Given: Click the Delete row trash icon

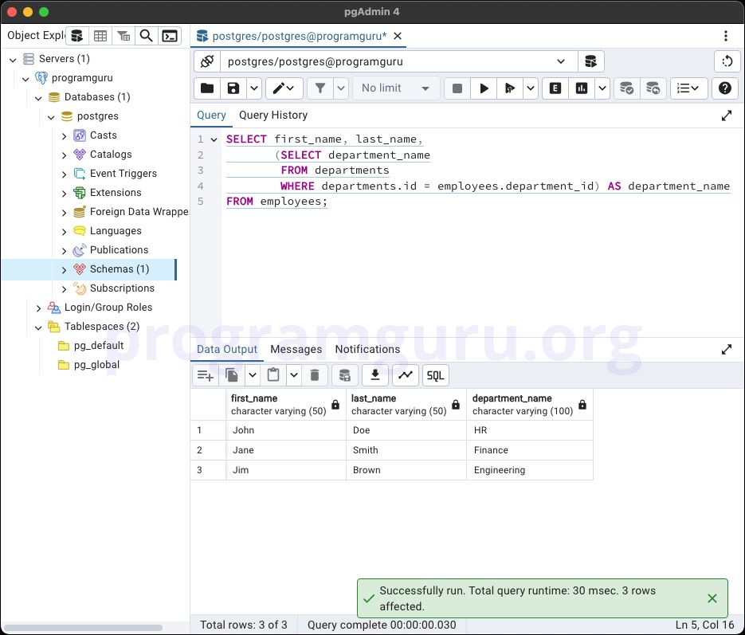Looking at the screenshot, I should [315, 375].
